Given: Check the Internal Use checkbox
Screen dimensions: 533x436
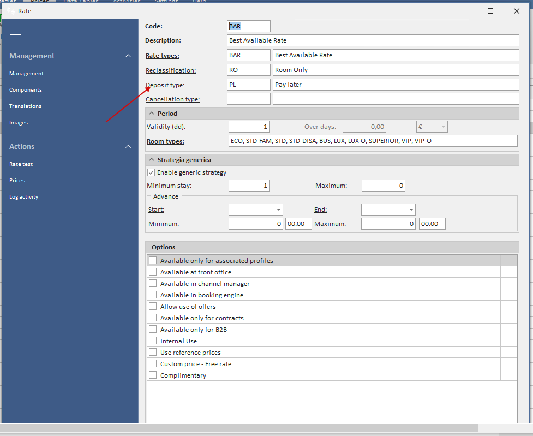Looking at the screenshot, I should click(153, 341).
